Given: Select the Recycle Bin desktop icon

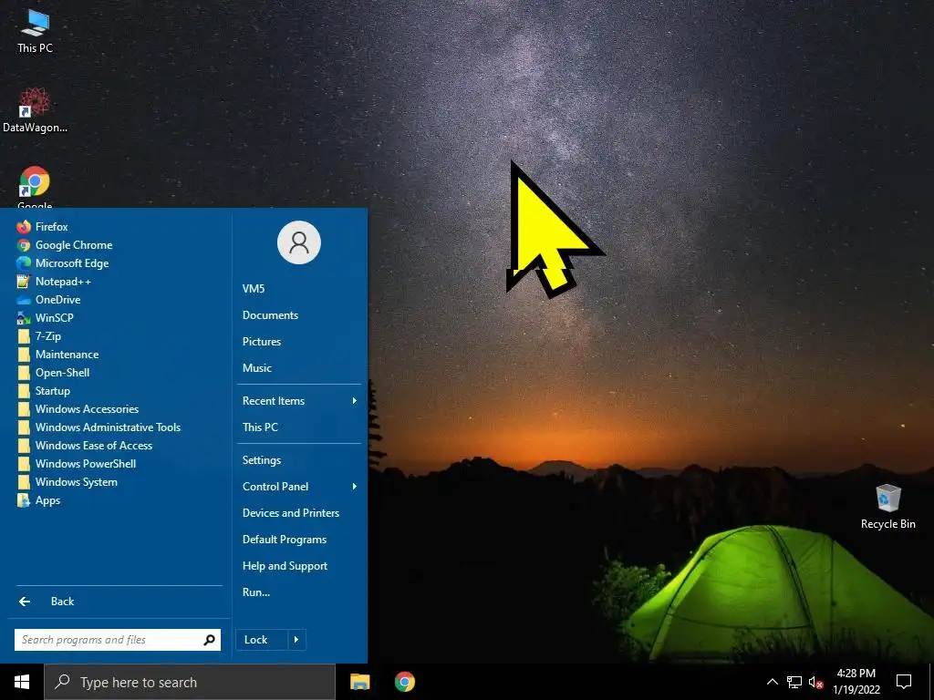Looking at the screenshot, I should [888, 507].
